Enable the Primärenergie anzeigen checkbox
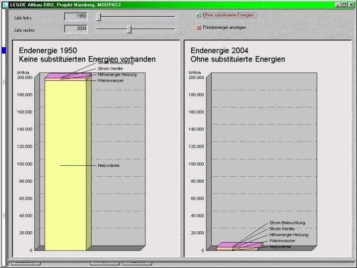357x268 pixels. pyautogui.click(x=199, y=28)
